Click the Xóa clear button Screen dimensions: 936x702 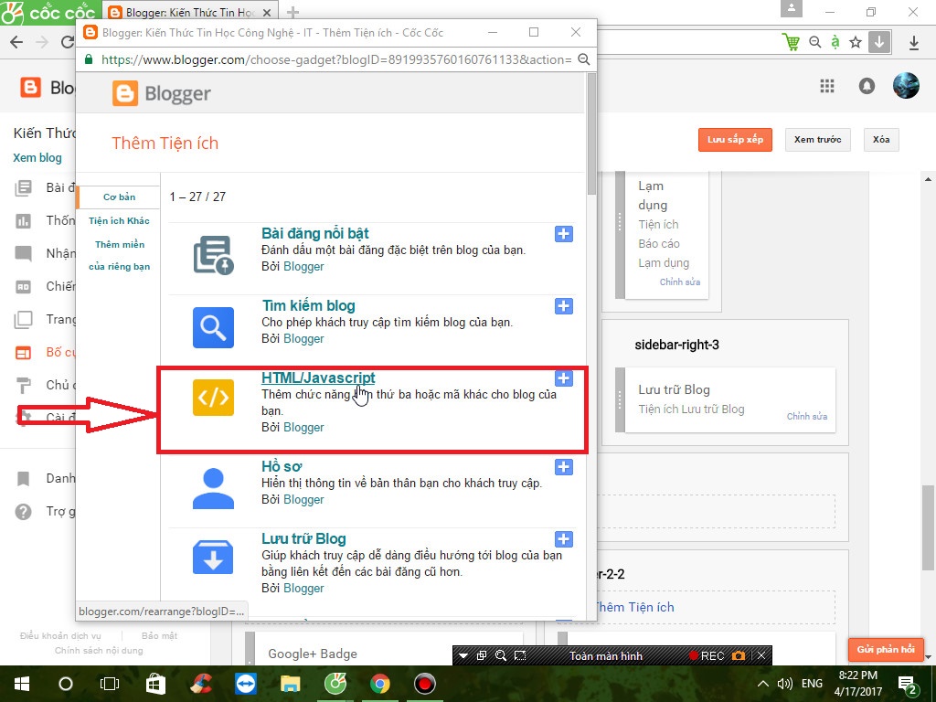click(x=881, y=140)
